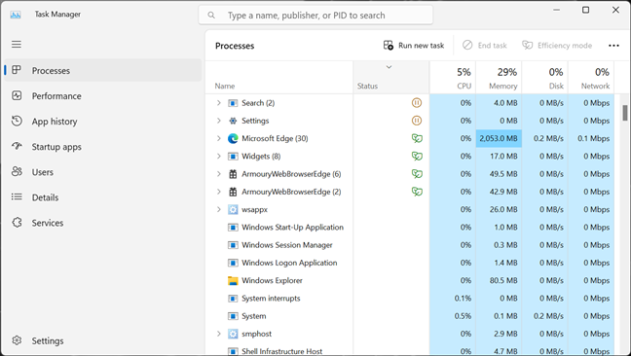The width and height of the screenshot is (631, 356).
Task: Switch to the Performance page
Action: [x=103, y=95]
